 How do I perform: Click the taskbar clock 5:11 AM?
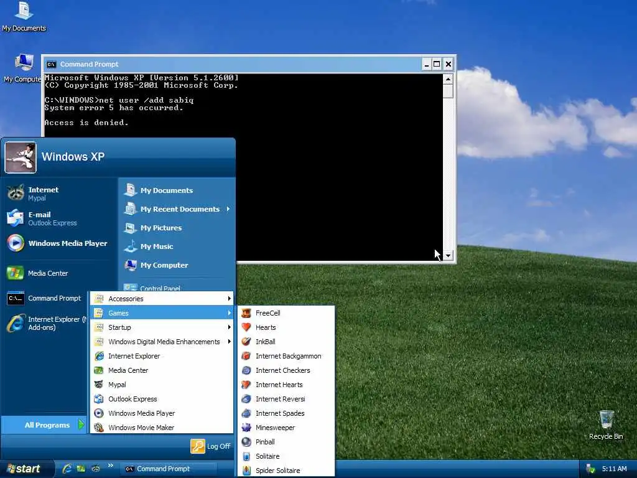click(x=614, y=469)
